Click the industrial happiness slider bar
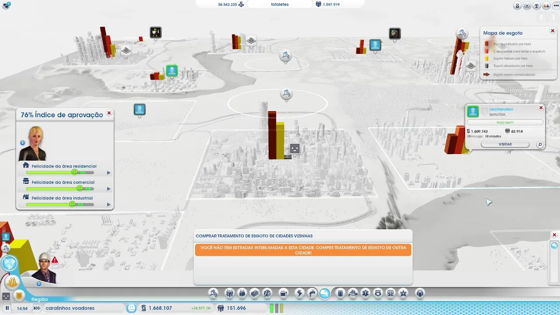 pyautogui.click(x=60, y=204)
